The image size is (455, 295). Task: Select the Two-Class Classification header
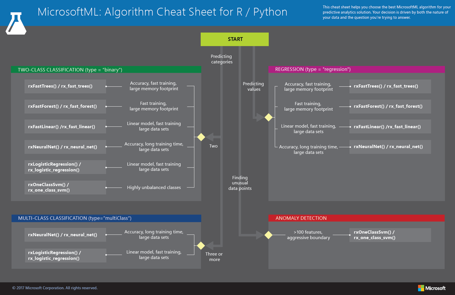point(106,70)
